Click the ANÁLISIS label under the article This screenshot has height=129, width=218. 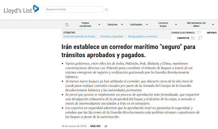(95, 126)
